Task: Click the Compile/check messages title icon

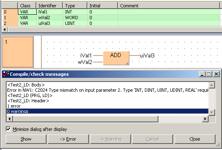Action: [x=6, y=74]
